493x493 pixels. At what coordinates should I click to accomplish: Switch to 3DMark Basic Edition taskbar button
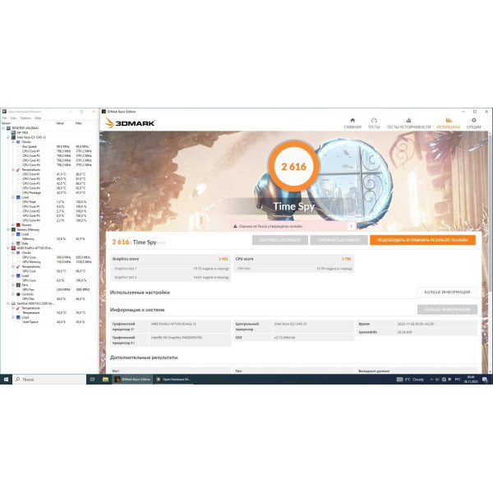tap(132, 380)
